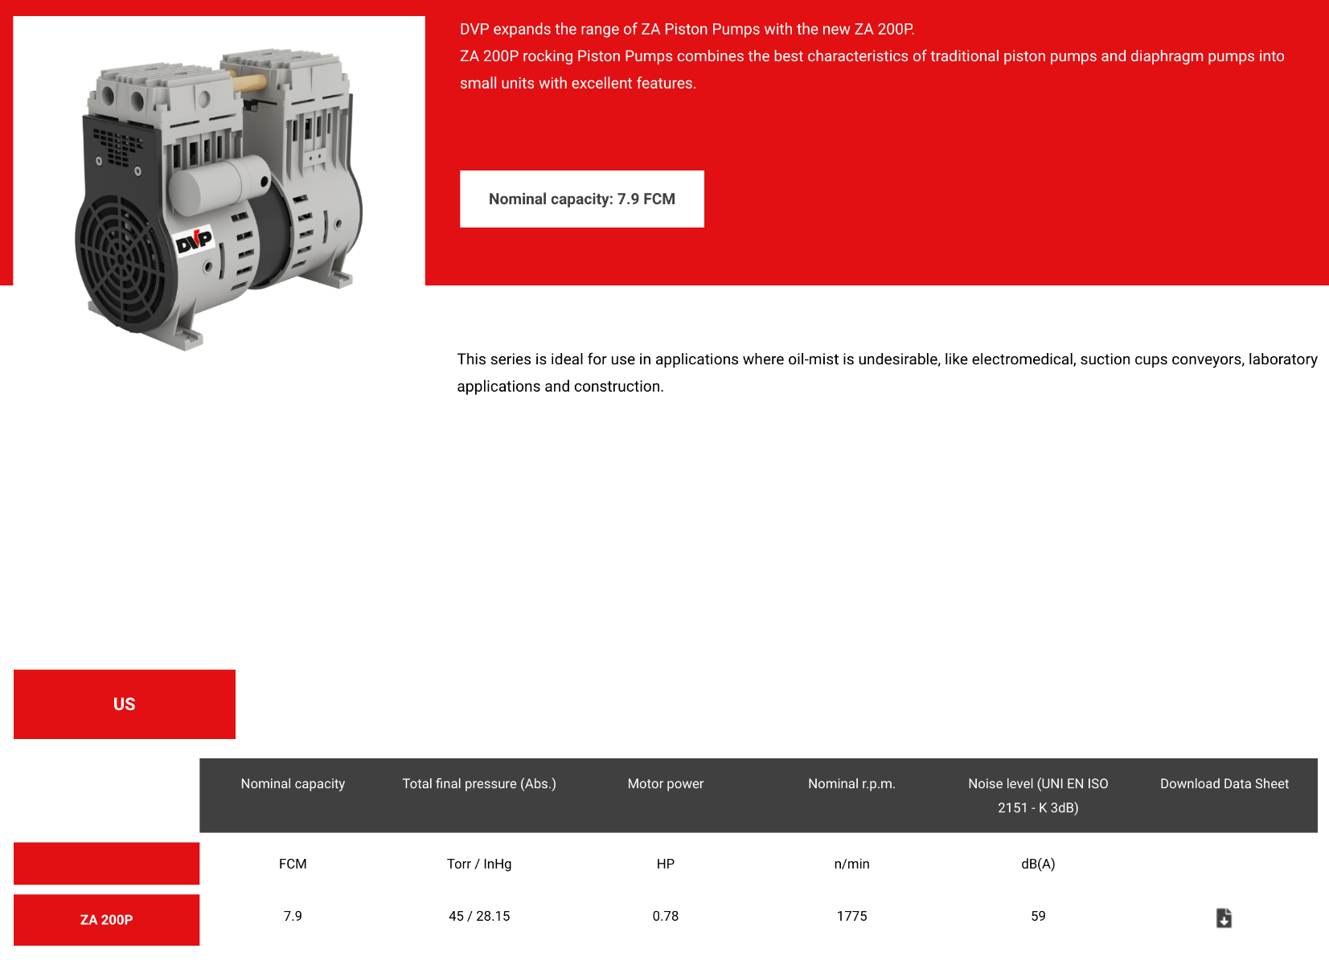The width and height of the screenshot is (1329, 965).
Task: Click the empty red cell above ZA 200P
Action: click(x=106, y=864)
